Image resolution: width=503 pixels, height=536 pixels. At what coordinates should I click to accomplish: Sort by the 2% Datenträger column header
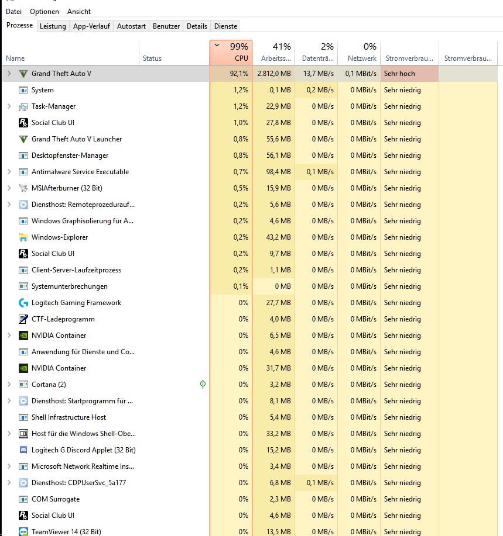tap(316, 52)
